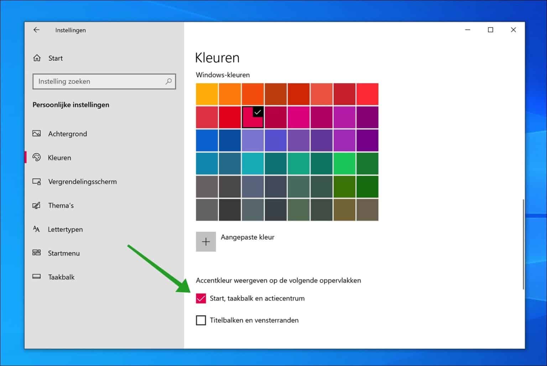Select the Kleuren palette icon
Image resolution: width=547 pixels, height=366 pixels.
point(37,157)
